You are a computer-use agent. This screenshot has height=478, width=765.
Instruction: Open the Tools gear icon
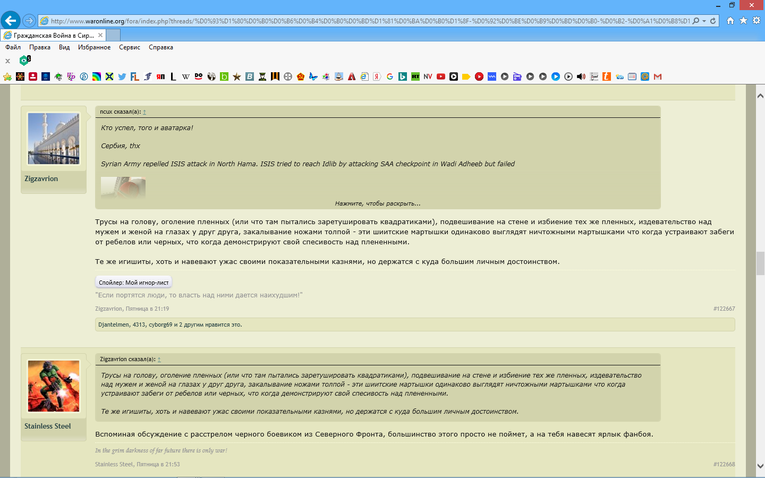coord(756,21)
